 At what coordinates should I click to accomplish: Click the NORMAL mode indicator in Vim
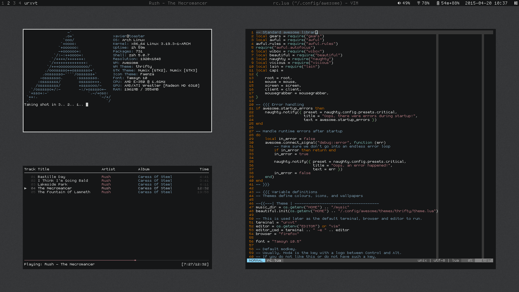pos(256,260)
